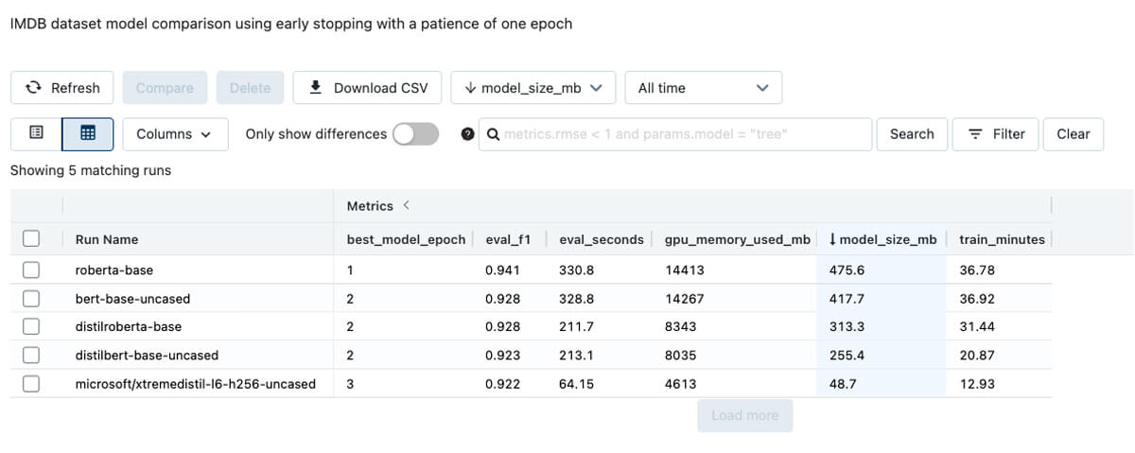
Task: Sort by train_minutes column header
Action: coord(1001,239)
